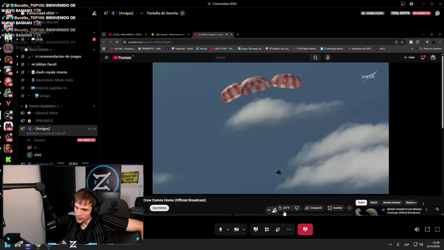Click the YouTube Buscar search field
The height and width of the screenshot is (250, 444).
(x=262, y=57)
